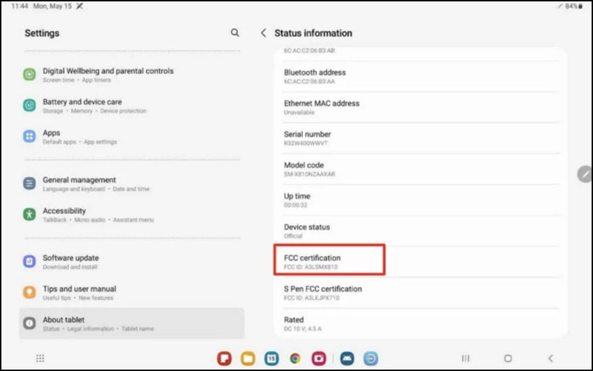Tap the Rated DC 10 V row
The image size is (593, 371).
(x=420, y=324)
